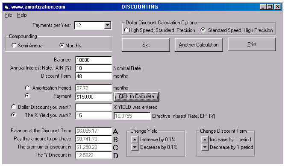
Task: Select Standard Speed, High Precision option
Action: pyautogui.click(x=203, y=30)
